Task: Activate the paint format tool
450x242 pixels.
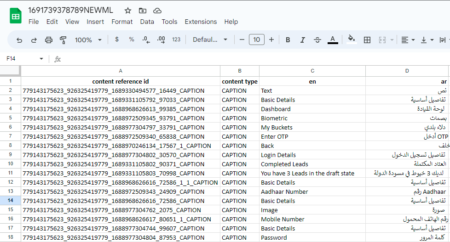Action: [x=63, y=40]
